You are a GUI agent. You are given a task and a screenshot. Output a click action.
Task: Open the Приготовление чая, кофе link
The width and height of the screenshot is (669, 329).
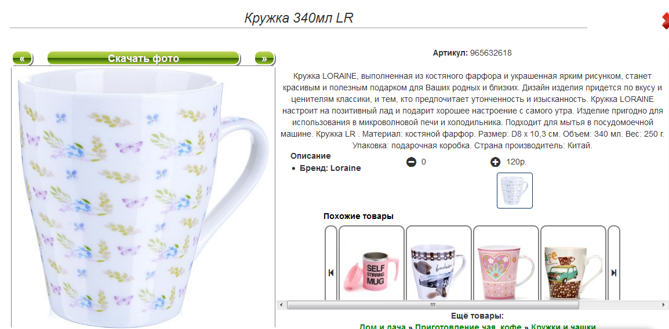[468, 327]
